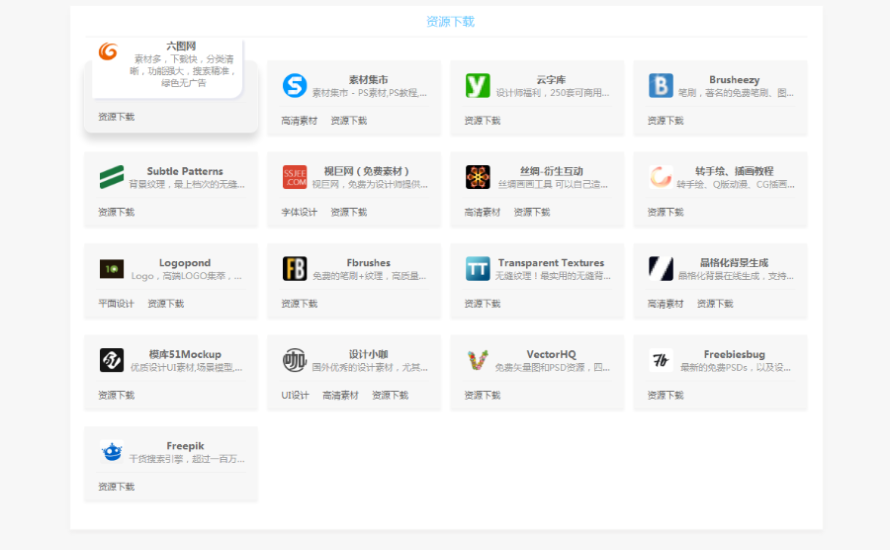Viewport: 890px width, 550px height.
Task: Click the VectorHQ colorful V icon
Action: [x=478, y=360]
